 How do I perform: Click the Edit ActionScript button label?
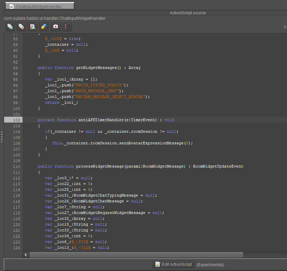coord(177,265)
